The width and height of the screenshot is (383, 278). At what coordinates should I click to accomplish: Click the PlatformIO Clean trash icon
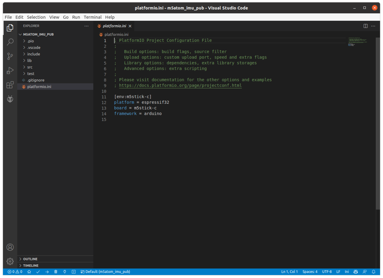click(x=56, y=272)
